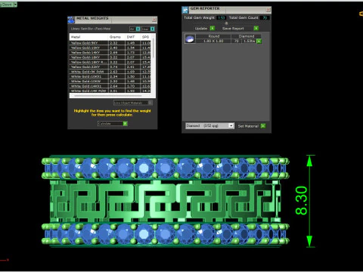Click the Grams column header
Viewport: 363px width, 272px height.
116,37
